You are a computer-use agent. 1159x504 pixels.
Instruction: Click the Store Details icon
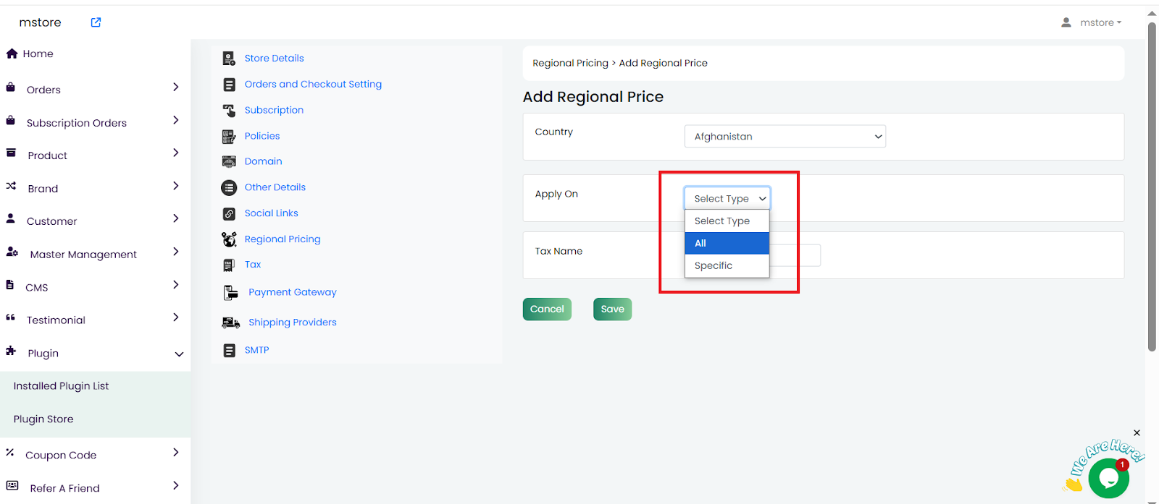pyautogui.click(x=229, y=59)
